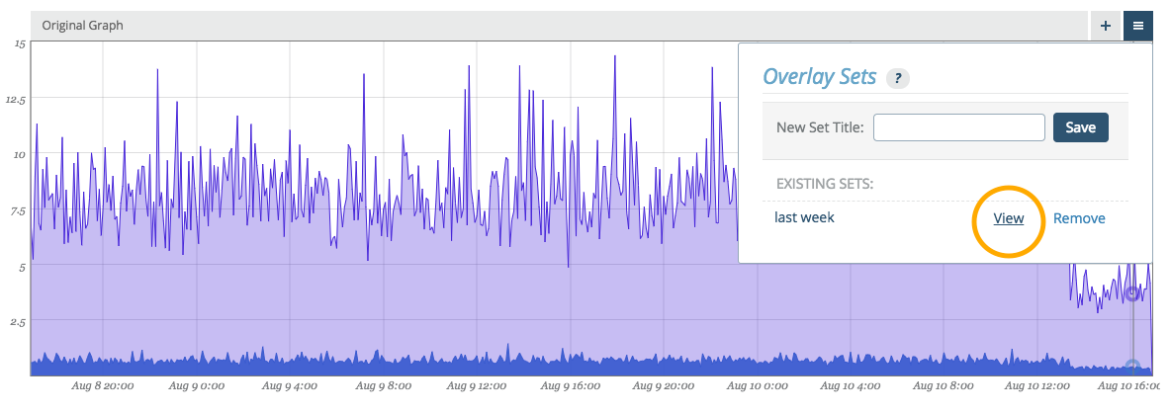Click the Aug 10 0:00 axis label

tap(757, 386)
